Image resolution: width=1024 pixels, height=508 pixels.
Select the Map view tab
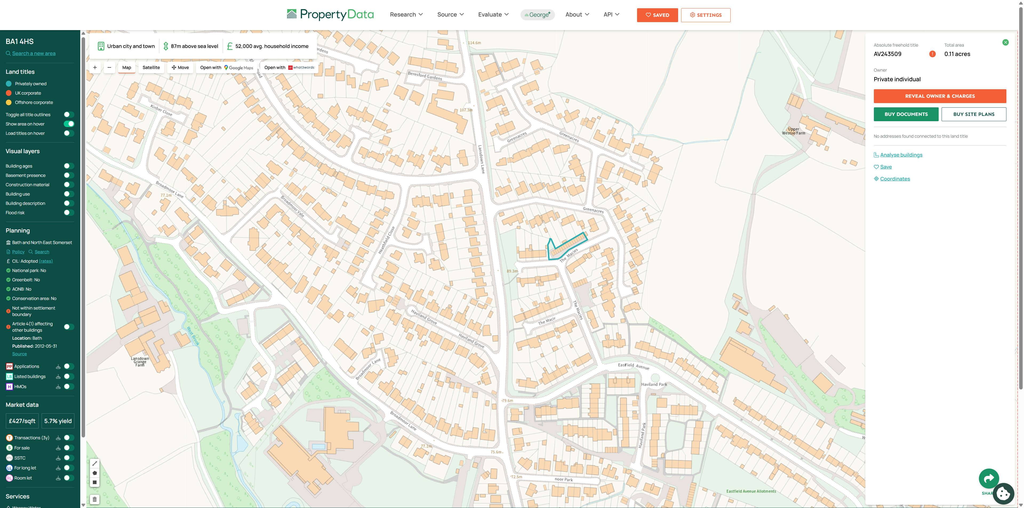click(126, 67)
